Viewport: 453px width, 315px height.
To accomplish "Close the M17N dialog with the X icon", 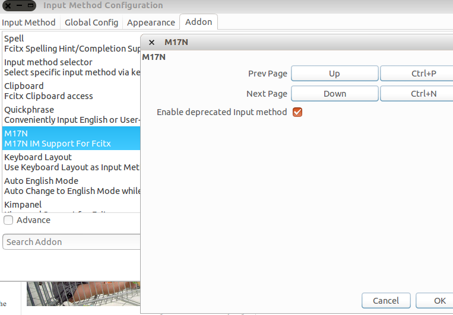I will pos(151,43).
